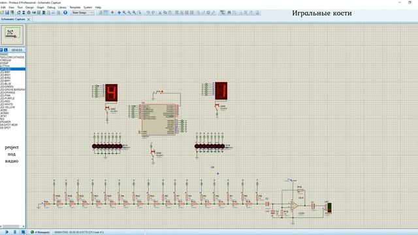Open the Template menu
This screenshot has width=418, height=235.
click(75, 7)
